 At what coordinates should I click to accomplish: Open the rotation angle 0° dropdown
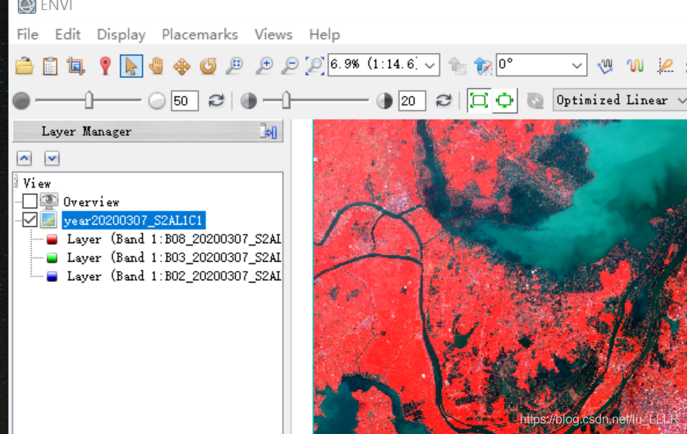(x=577, y=66)
